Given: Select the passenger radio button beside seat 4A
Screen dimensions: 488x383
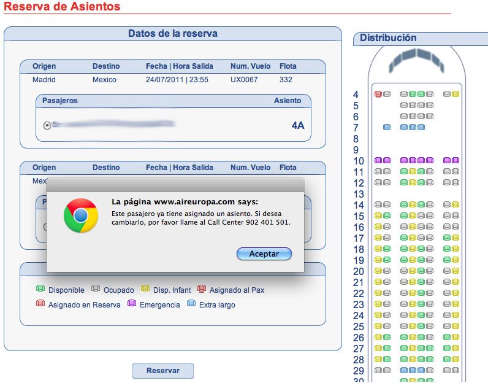Looking at the screenshot, I should [x=47, y=125].
